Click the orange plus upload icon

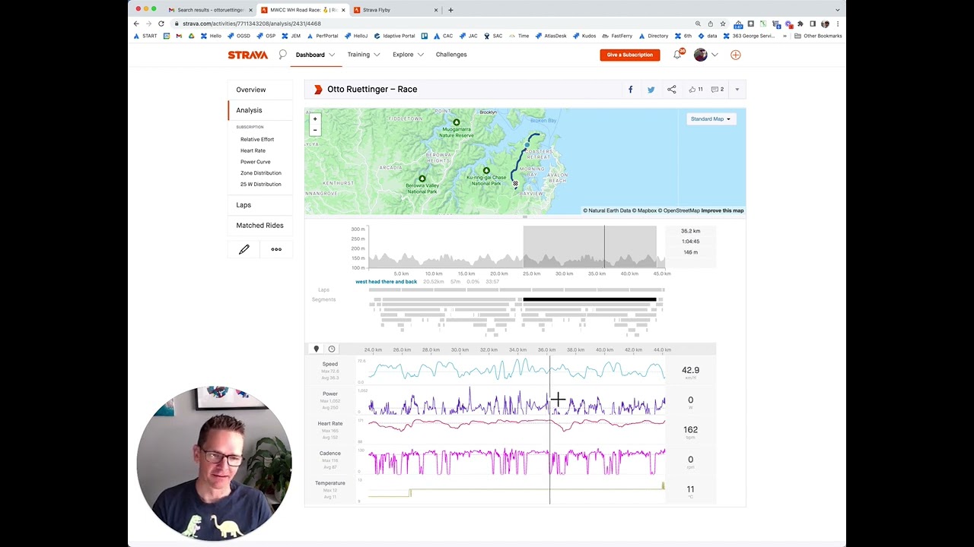pyautogui.click(x=735, y=55)
